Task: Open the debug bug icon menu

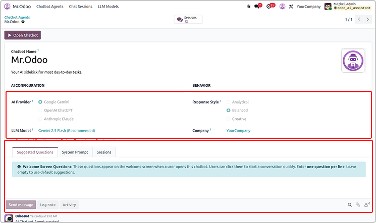Action: [249, 7]
